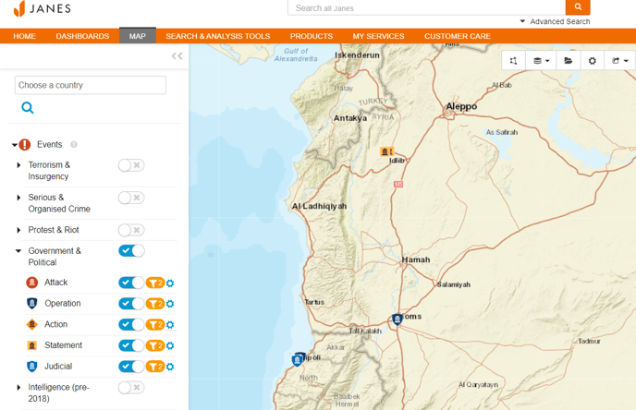Open Attack filter badge showing 2
Image resolution: width=636 pixels, height=410 pixels.
[155, 283]
